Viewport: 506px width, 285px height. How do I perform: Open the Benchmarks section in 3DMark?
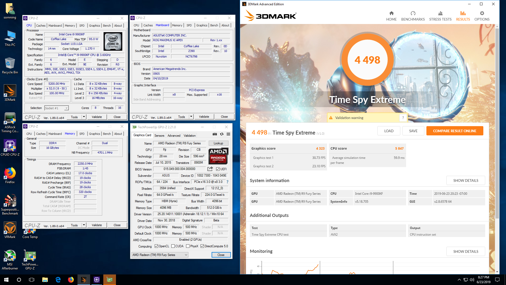click(413, 16)
